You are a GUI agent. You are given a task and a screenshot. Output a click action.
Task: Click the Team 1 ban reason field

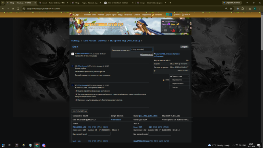tap(99, 134)
